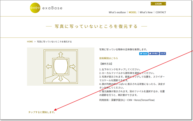The width and height of the screenshot is (193, 121).
Task: Go to the CONTACT page
Action: 160,12
